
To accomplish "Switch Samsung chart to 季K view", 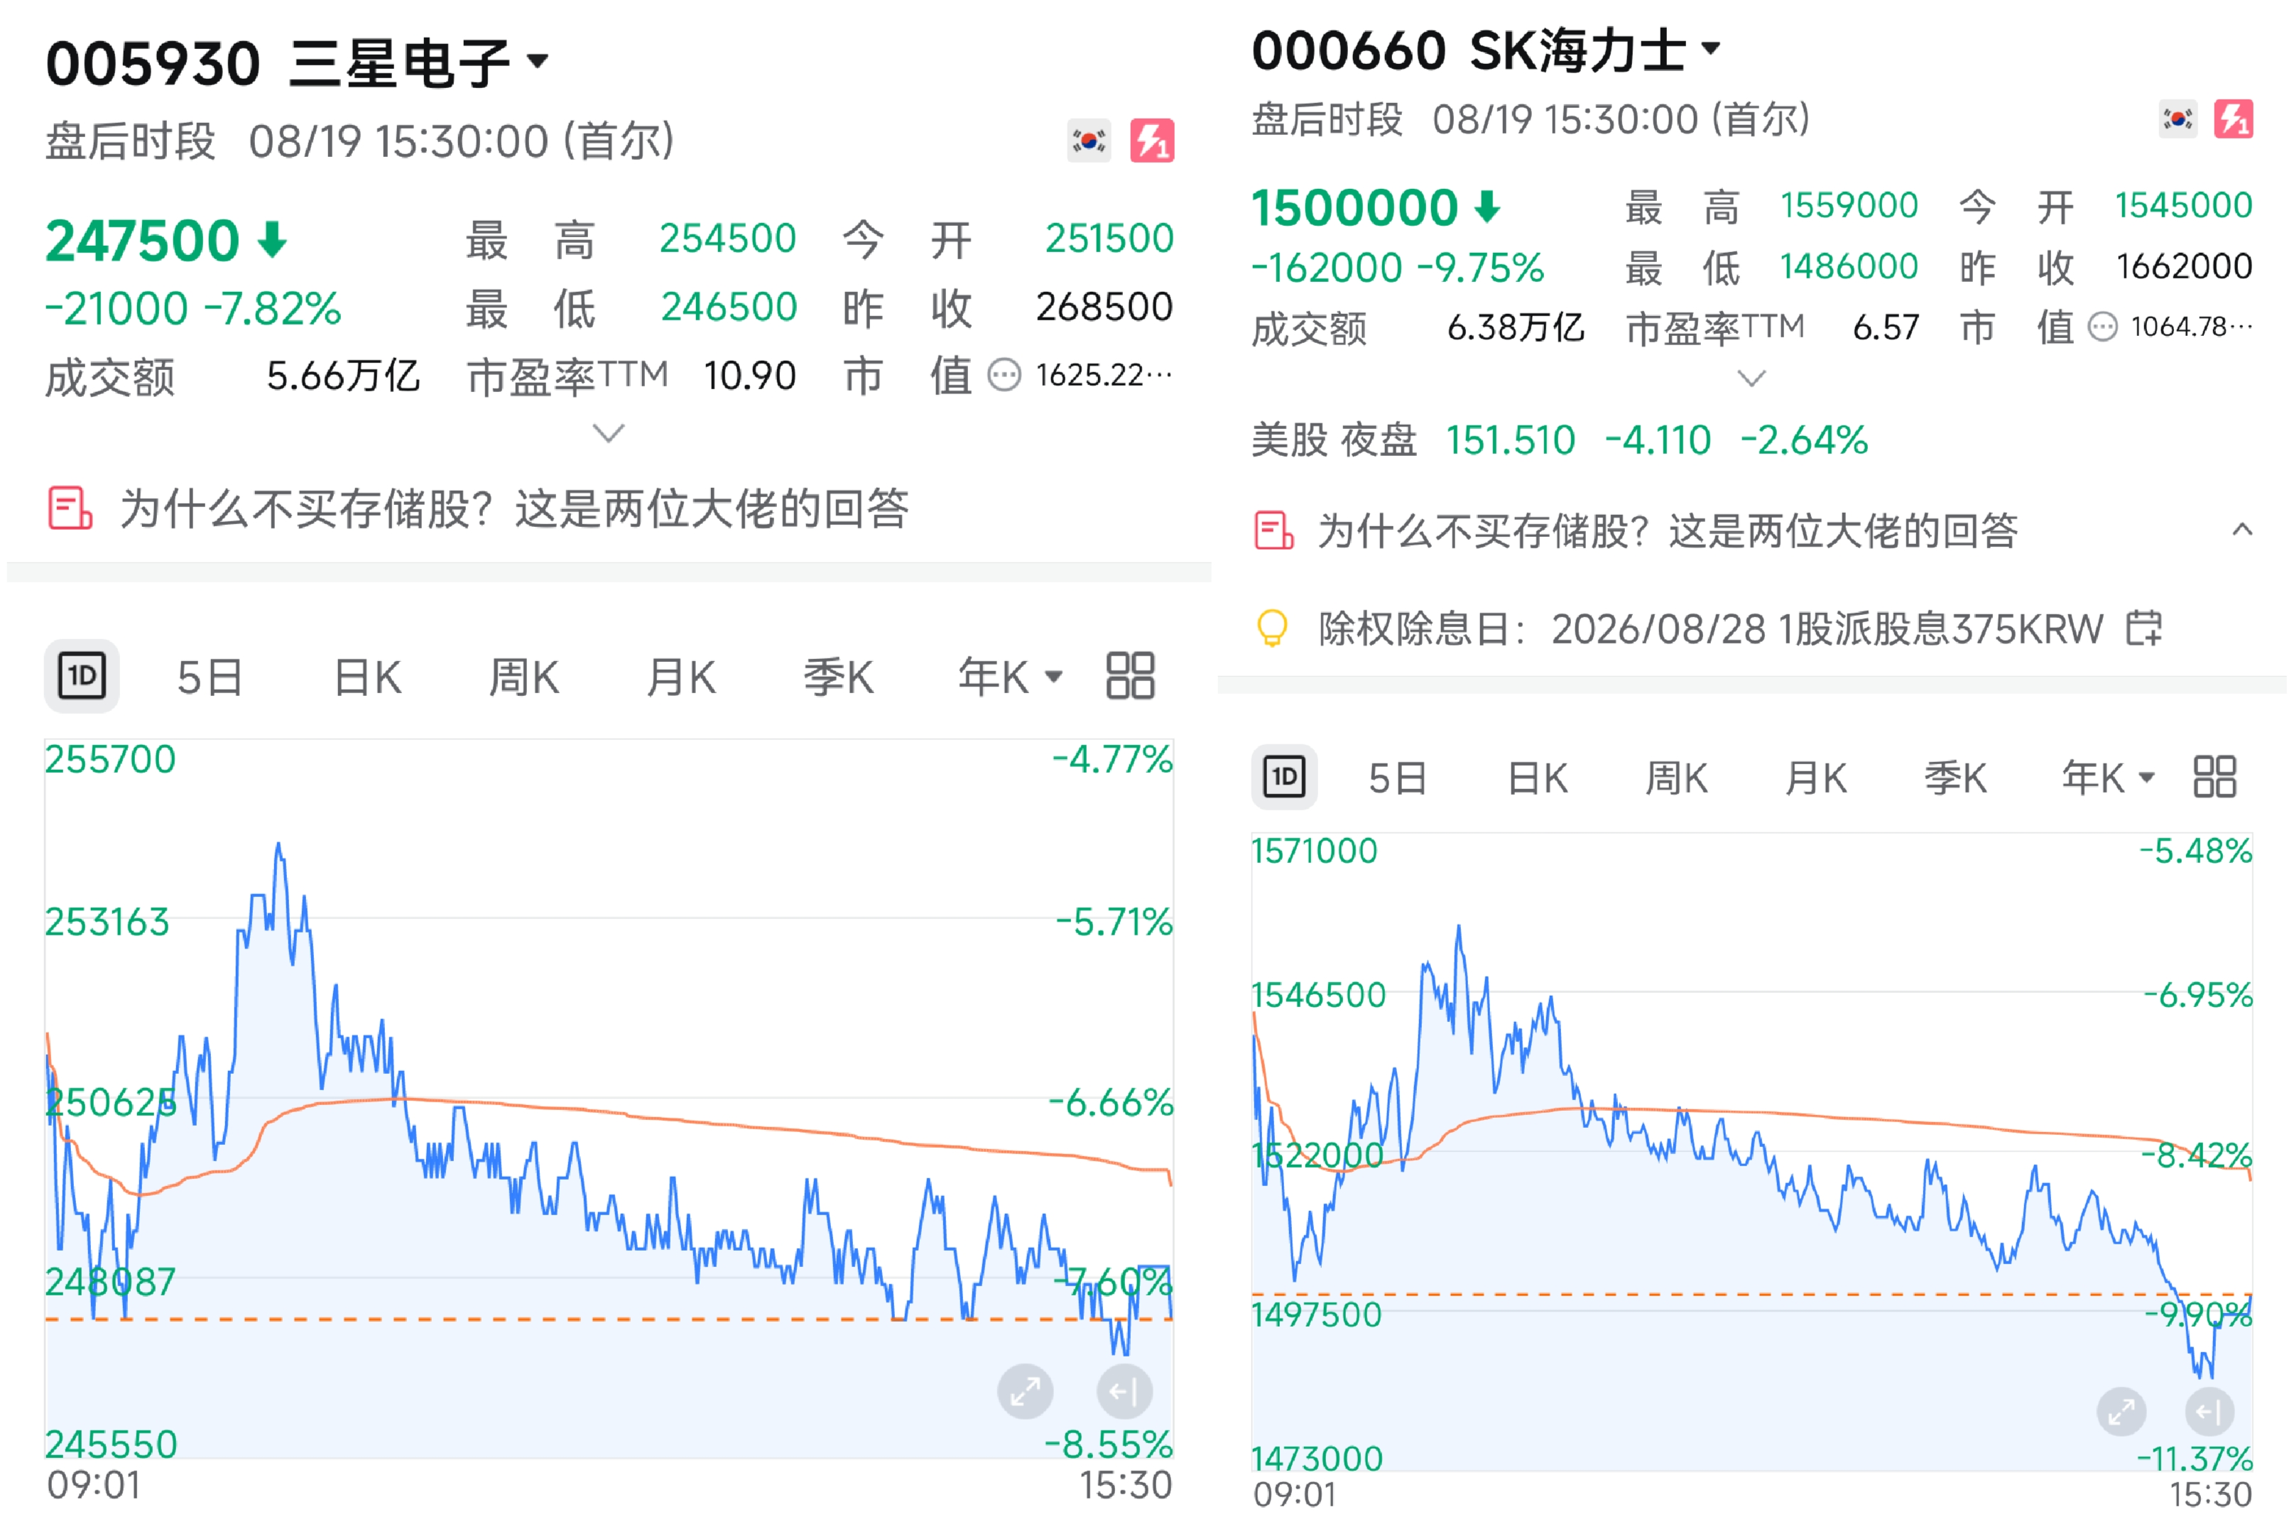I will coord(838,677).
